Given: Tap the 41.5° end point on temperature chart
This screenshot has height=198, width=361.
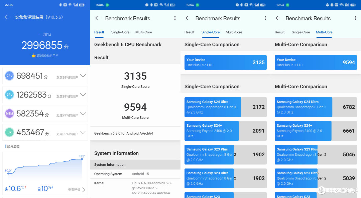Looking at the screenshot, I should [82, 159].
